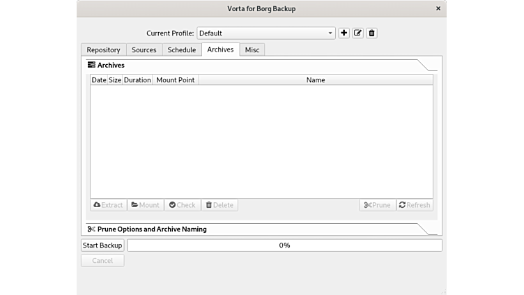Go to the Schedule tab
Screen dimensions: 524x295
[182, 50]
